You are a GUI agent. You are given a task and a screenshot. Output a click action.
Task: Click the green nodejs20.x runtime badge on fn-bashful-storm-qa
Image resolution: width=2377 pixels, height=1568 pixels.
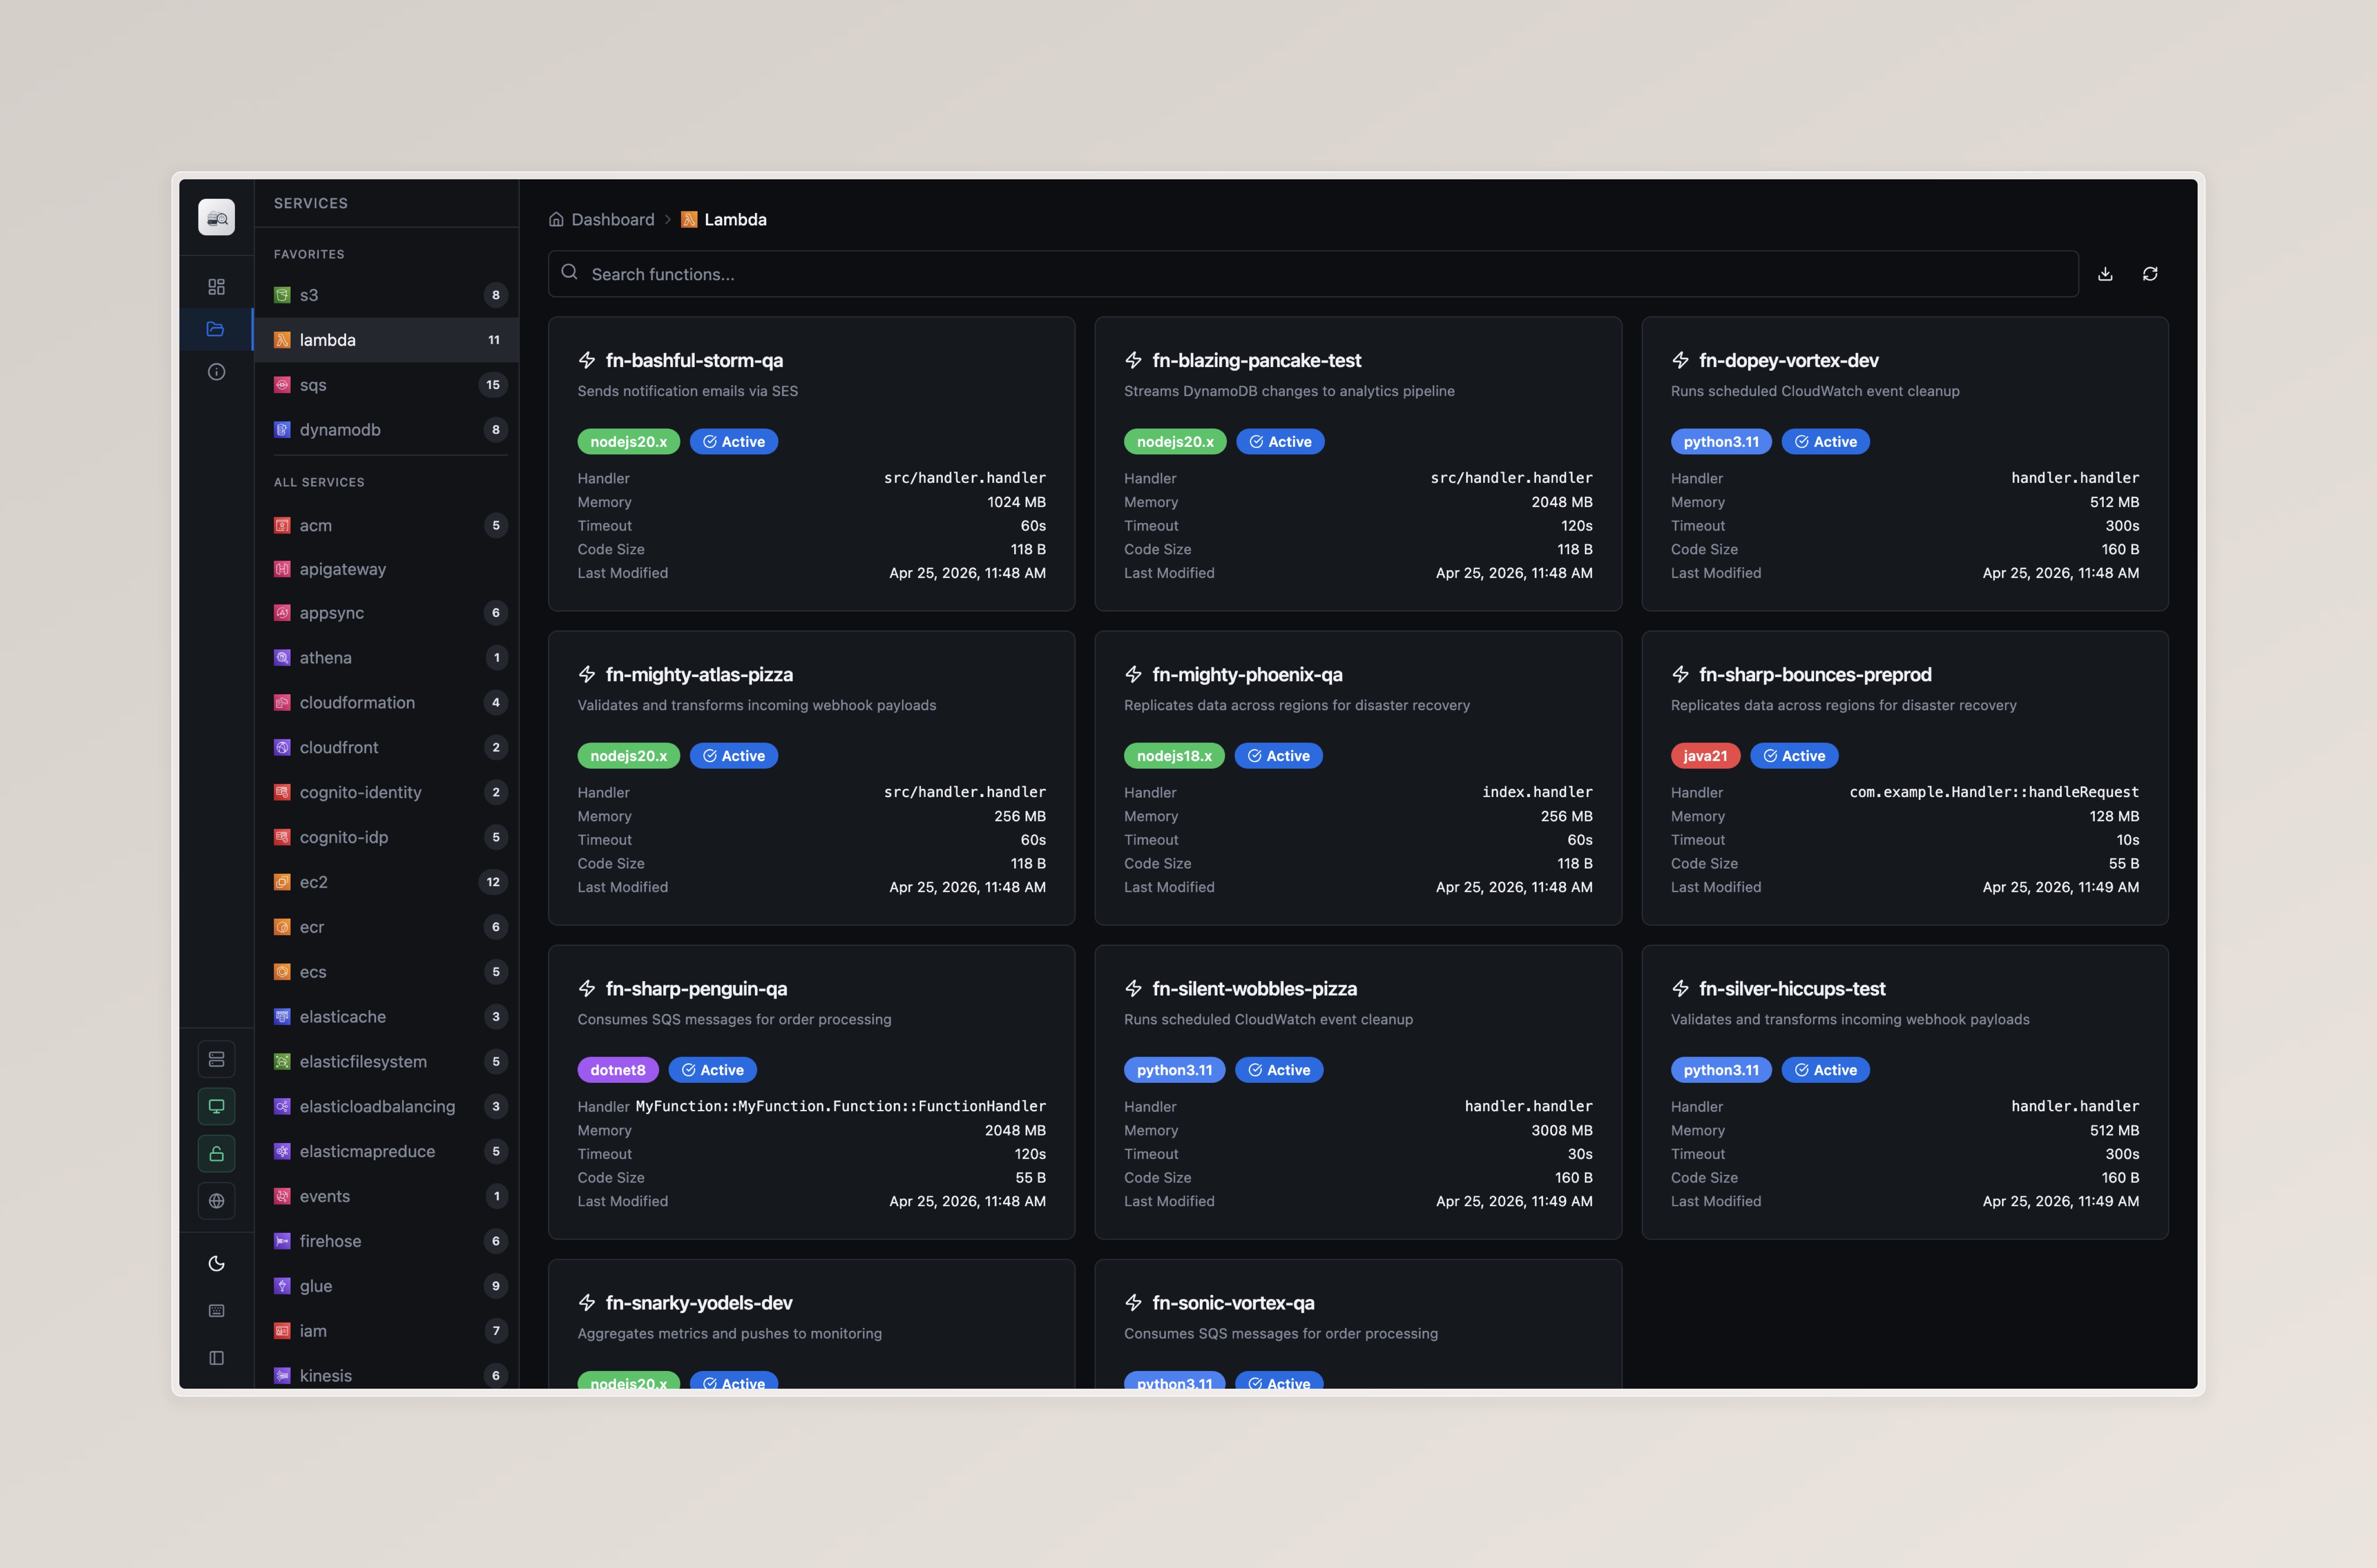tap(627, 441)
